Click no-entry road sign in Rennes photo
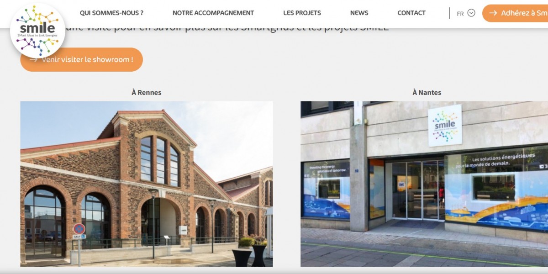The width and height of the screenshot is (548, 274). [x=79, y=229]
